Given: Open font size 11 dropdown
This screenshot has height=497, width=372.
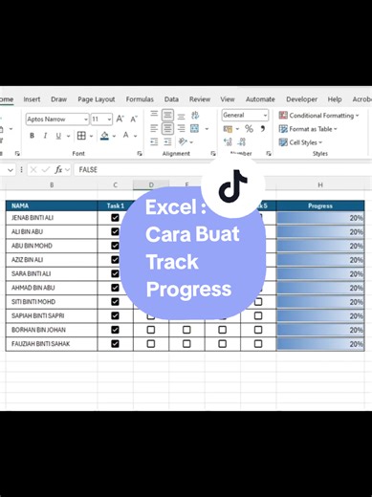Looking at the screenshot, I should (109, 119).
